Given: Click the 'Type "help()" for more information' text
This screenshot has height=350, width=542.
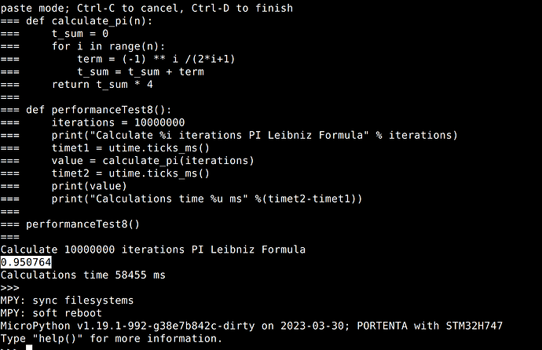Looking at the screenshot, I should [112, 338].
